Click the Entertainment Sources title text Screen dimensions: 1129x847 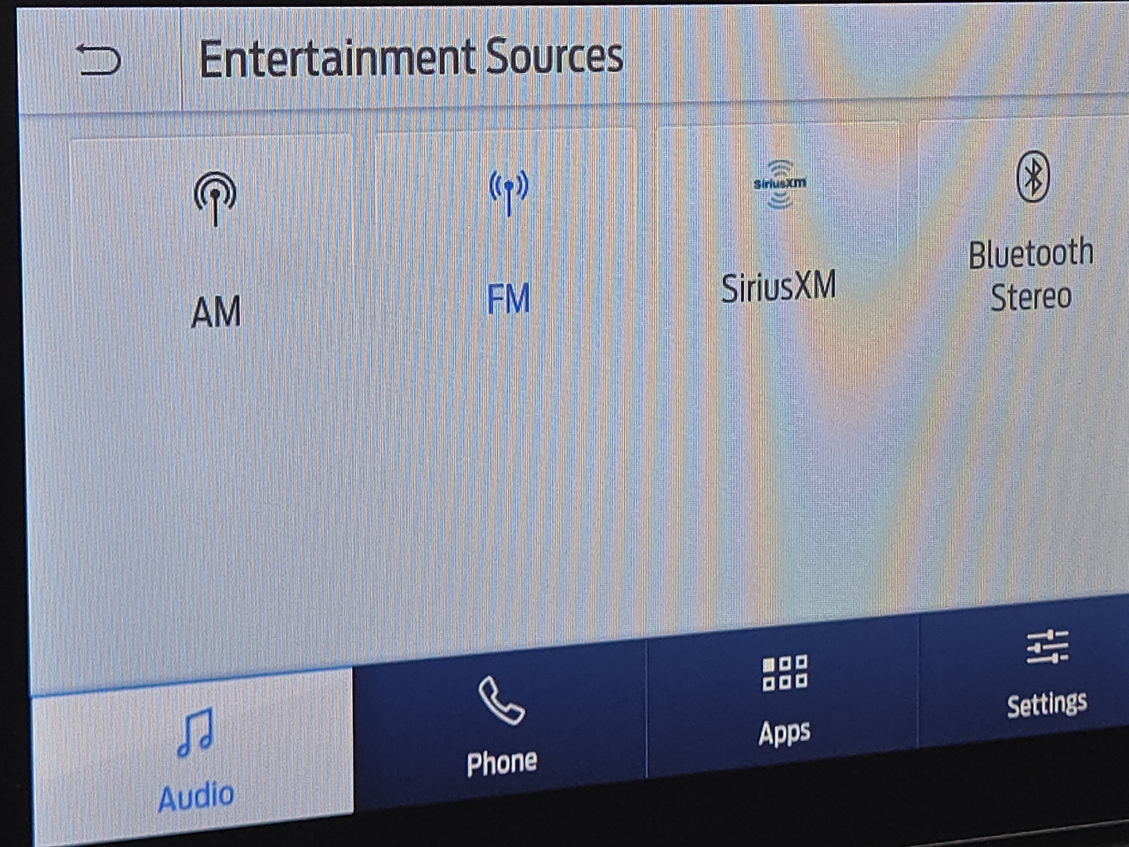[x=411, y=58]
